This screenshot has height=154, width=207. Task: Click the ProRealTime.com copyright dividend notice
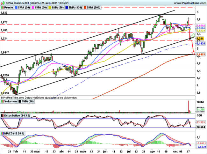point(39,98)
